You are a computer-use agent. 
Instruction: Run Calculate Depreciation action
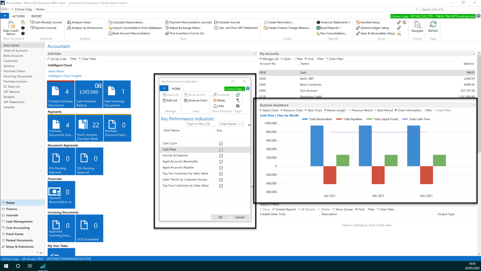click(x=126, y=22)
